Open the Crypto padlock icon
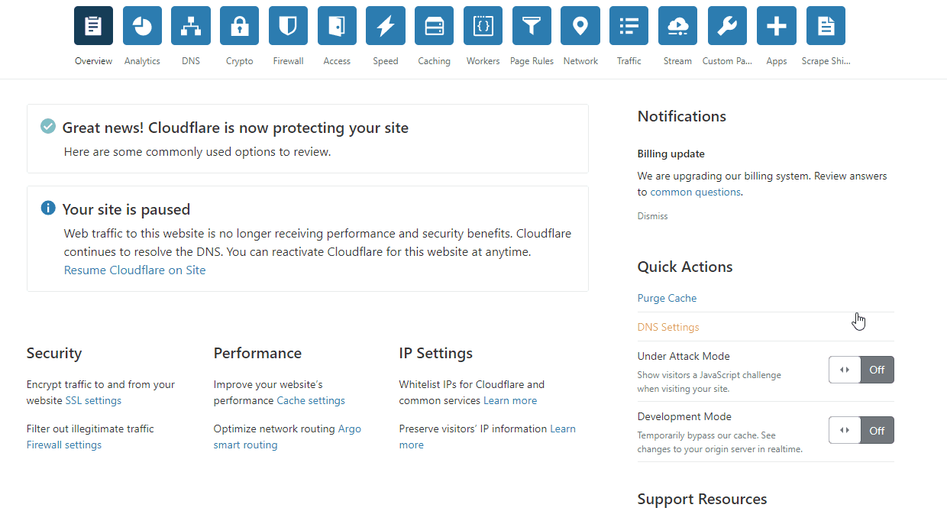The width and height of the screenshot is (947, 524). 240,26
